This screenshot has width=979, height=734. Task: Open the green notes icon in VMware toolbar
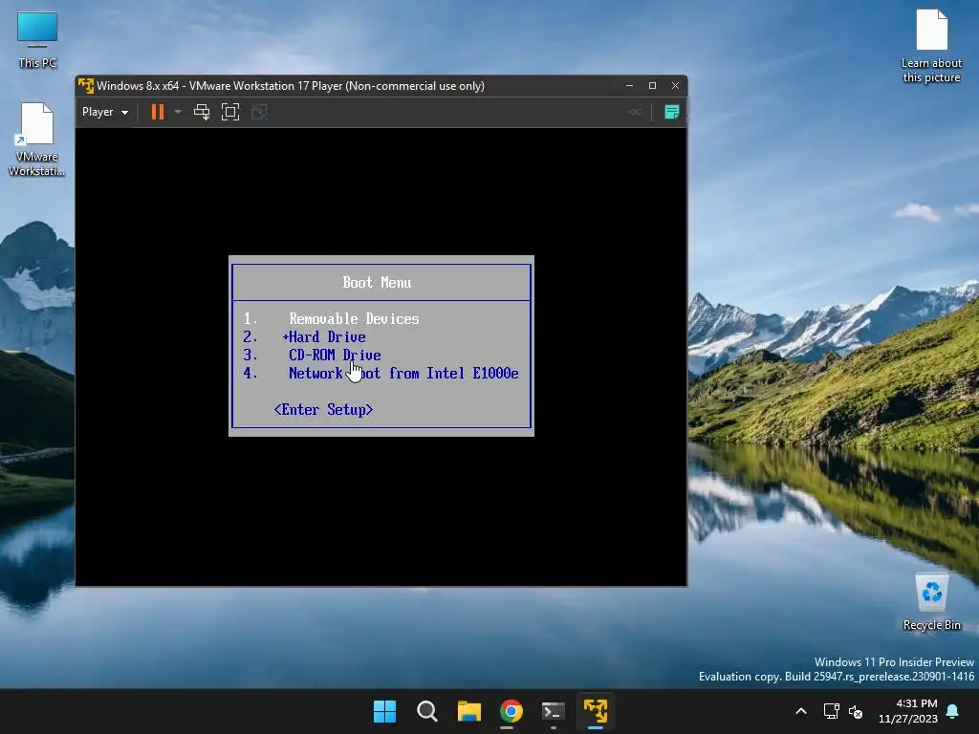click(672, 113)
